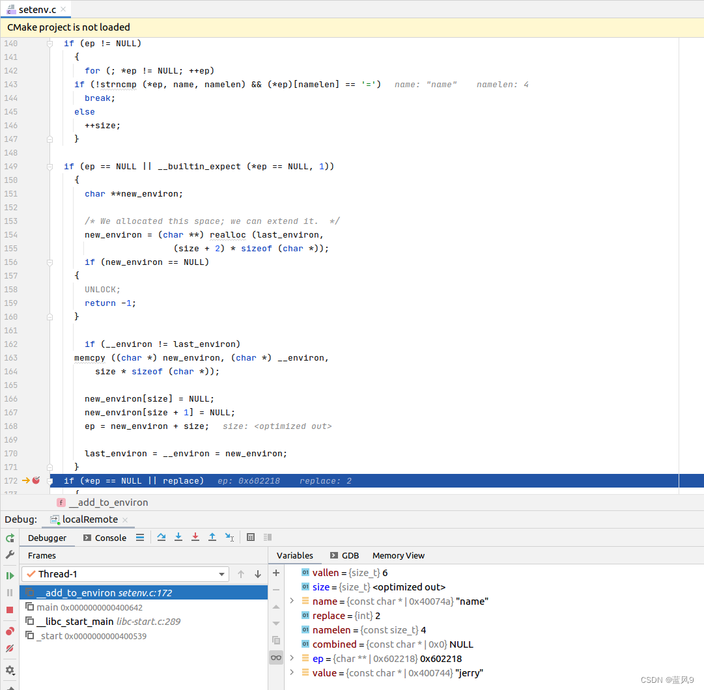Collapse the if block at line 149

tap(50, 167)
